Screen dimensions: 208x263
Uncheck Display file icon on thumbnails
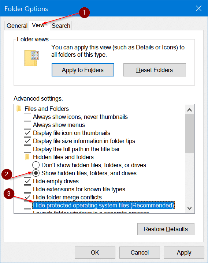27,133
